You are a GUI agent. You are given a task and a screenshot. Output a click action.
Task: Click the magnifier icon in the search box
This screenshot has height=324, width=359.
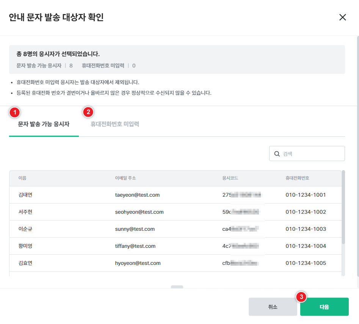[276, 154]
